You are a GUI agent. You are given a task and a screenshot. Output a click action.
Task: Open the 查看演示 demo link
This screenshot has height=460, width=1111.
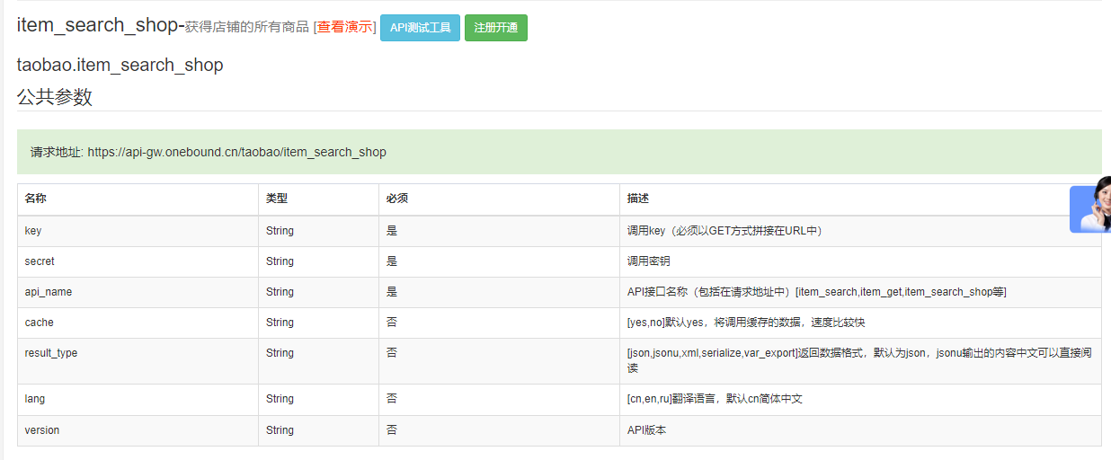345,27
